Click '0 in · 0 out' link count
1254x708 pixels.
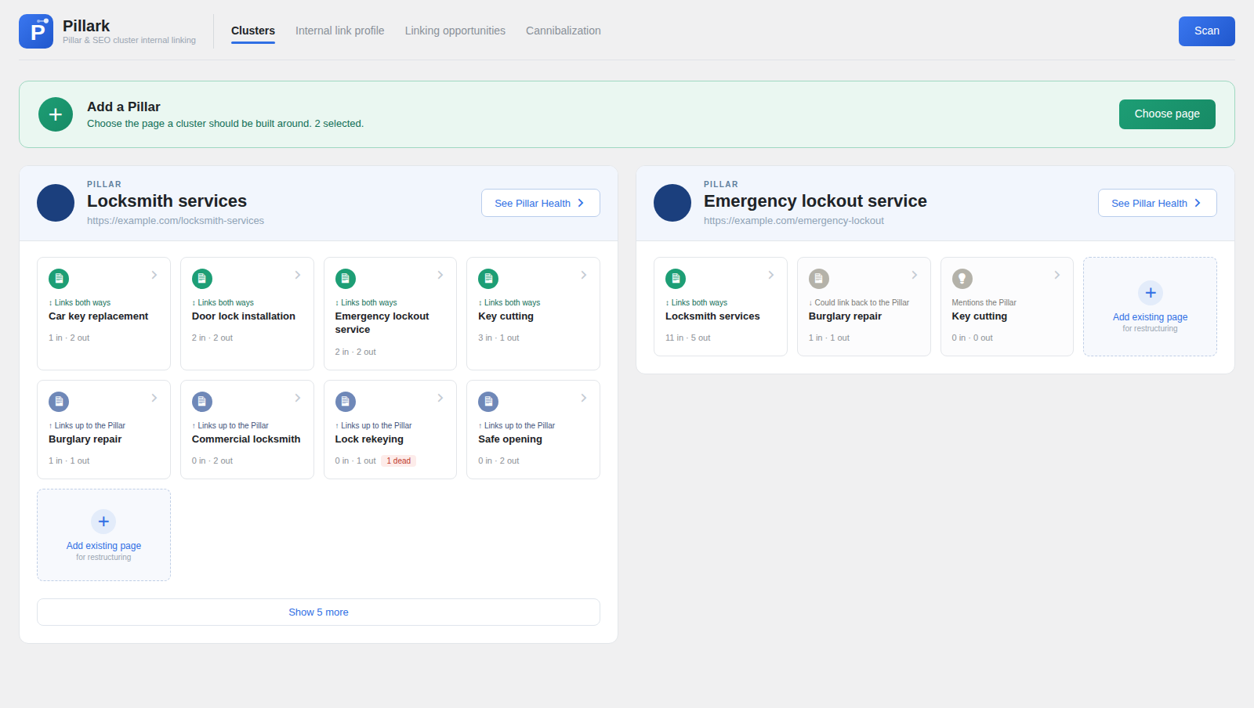973,338
